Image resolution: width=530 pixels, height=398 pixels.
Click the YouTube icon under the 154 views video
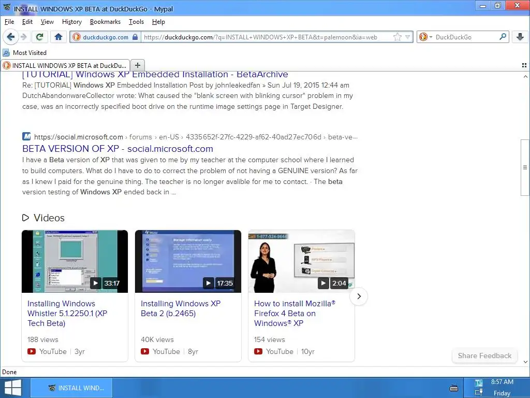(x=258, y=351)
